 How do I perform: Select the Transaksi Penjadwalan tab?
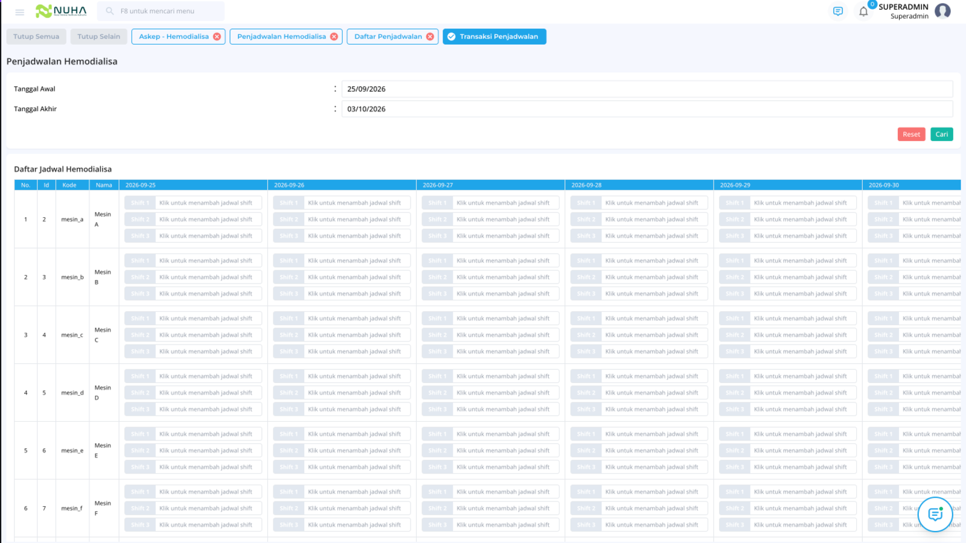494,37
